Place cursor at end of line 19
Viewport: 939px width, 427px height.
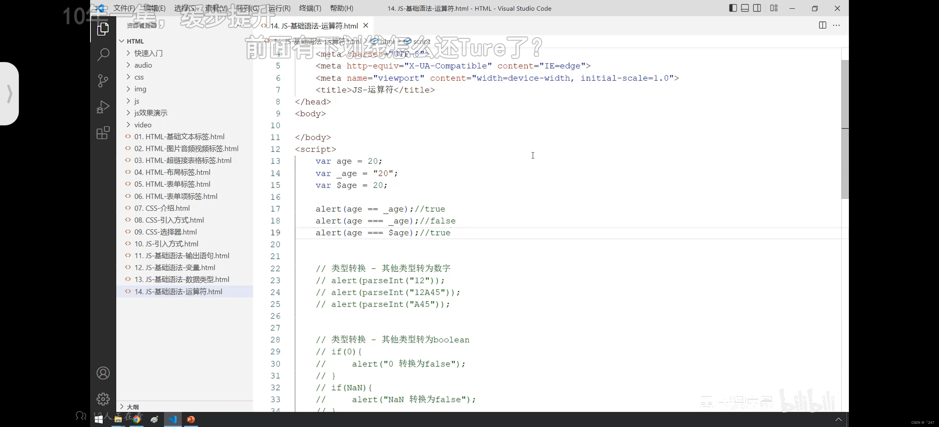pos(451,233)
